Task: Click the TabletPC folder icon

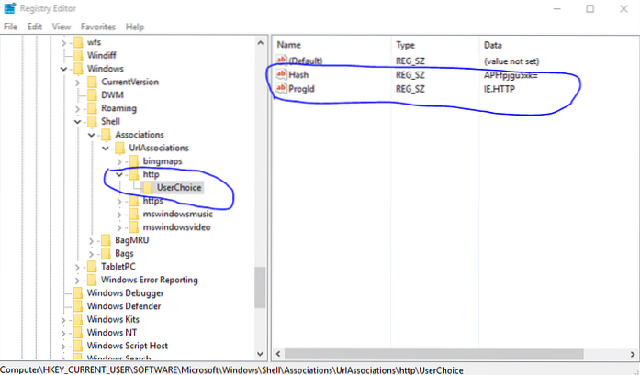Action: 91,267
